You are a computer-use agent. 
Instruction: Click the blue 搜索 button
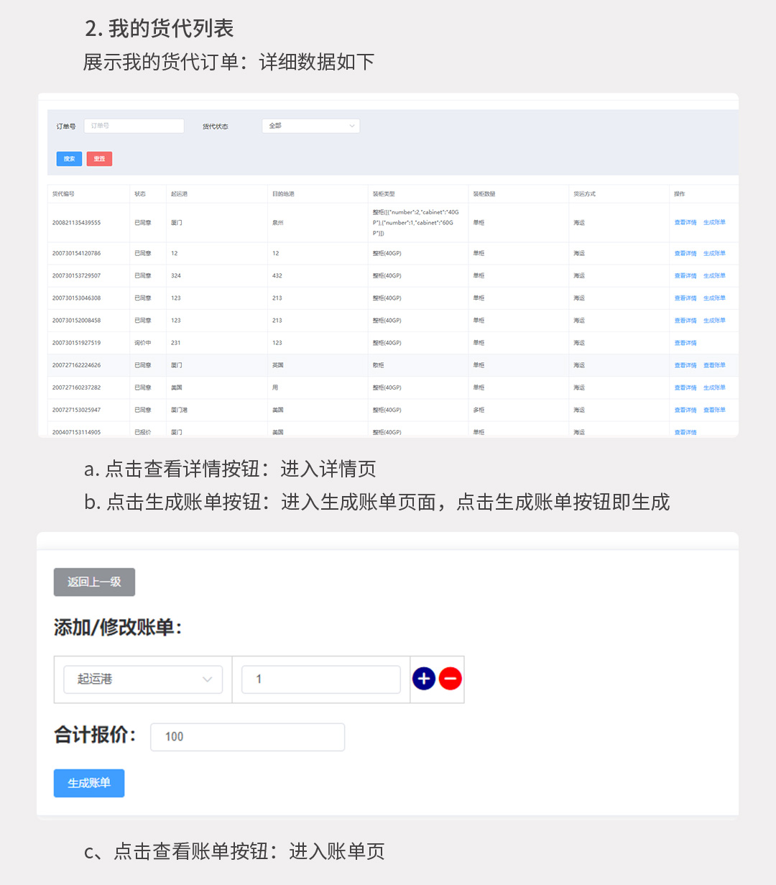(x=69, y=159)
